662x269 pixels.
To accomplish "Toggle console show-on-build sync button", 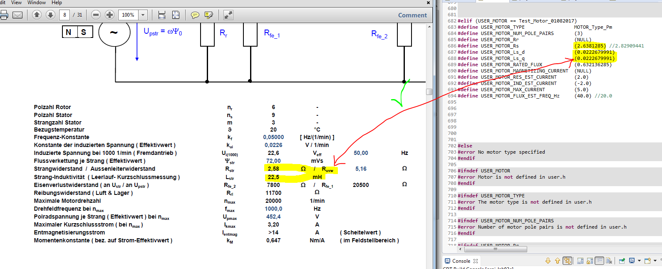I will (567, 261).
